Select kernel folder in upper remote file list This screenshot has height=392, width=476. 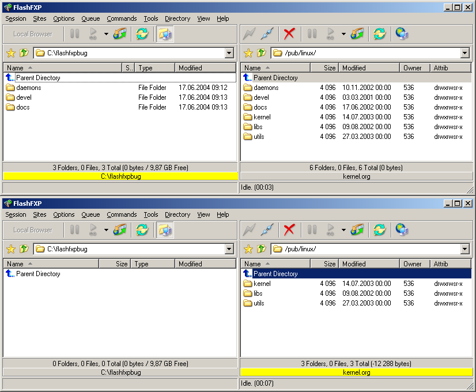[x=262, y=117]
